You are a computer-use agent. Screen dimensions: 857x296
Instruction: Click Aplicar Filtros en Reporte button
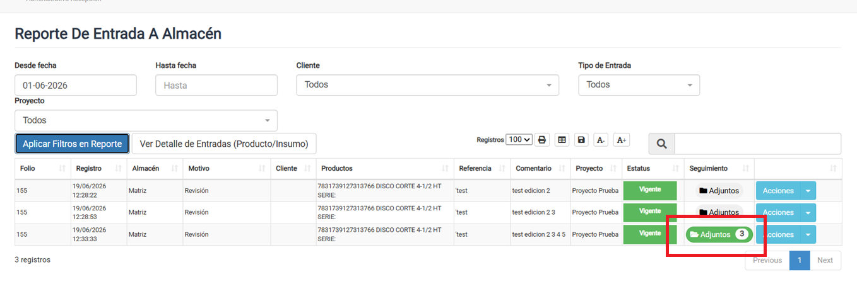pos(72,144)
